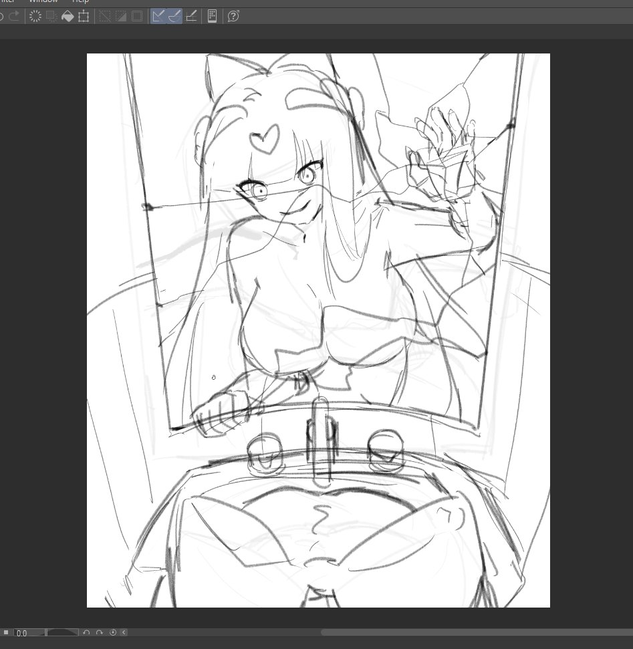
Task: Click Delete outside selection icon
Action: pyautogui.click(x=51, y=16)
